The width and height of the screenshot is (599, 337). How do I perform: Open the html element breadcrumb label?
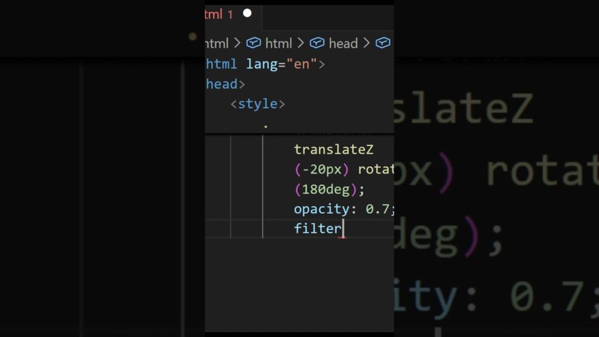[x=278, y=43]
